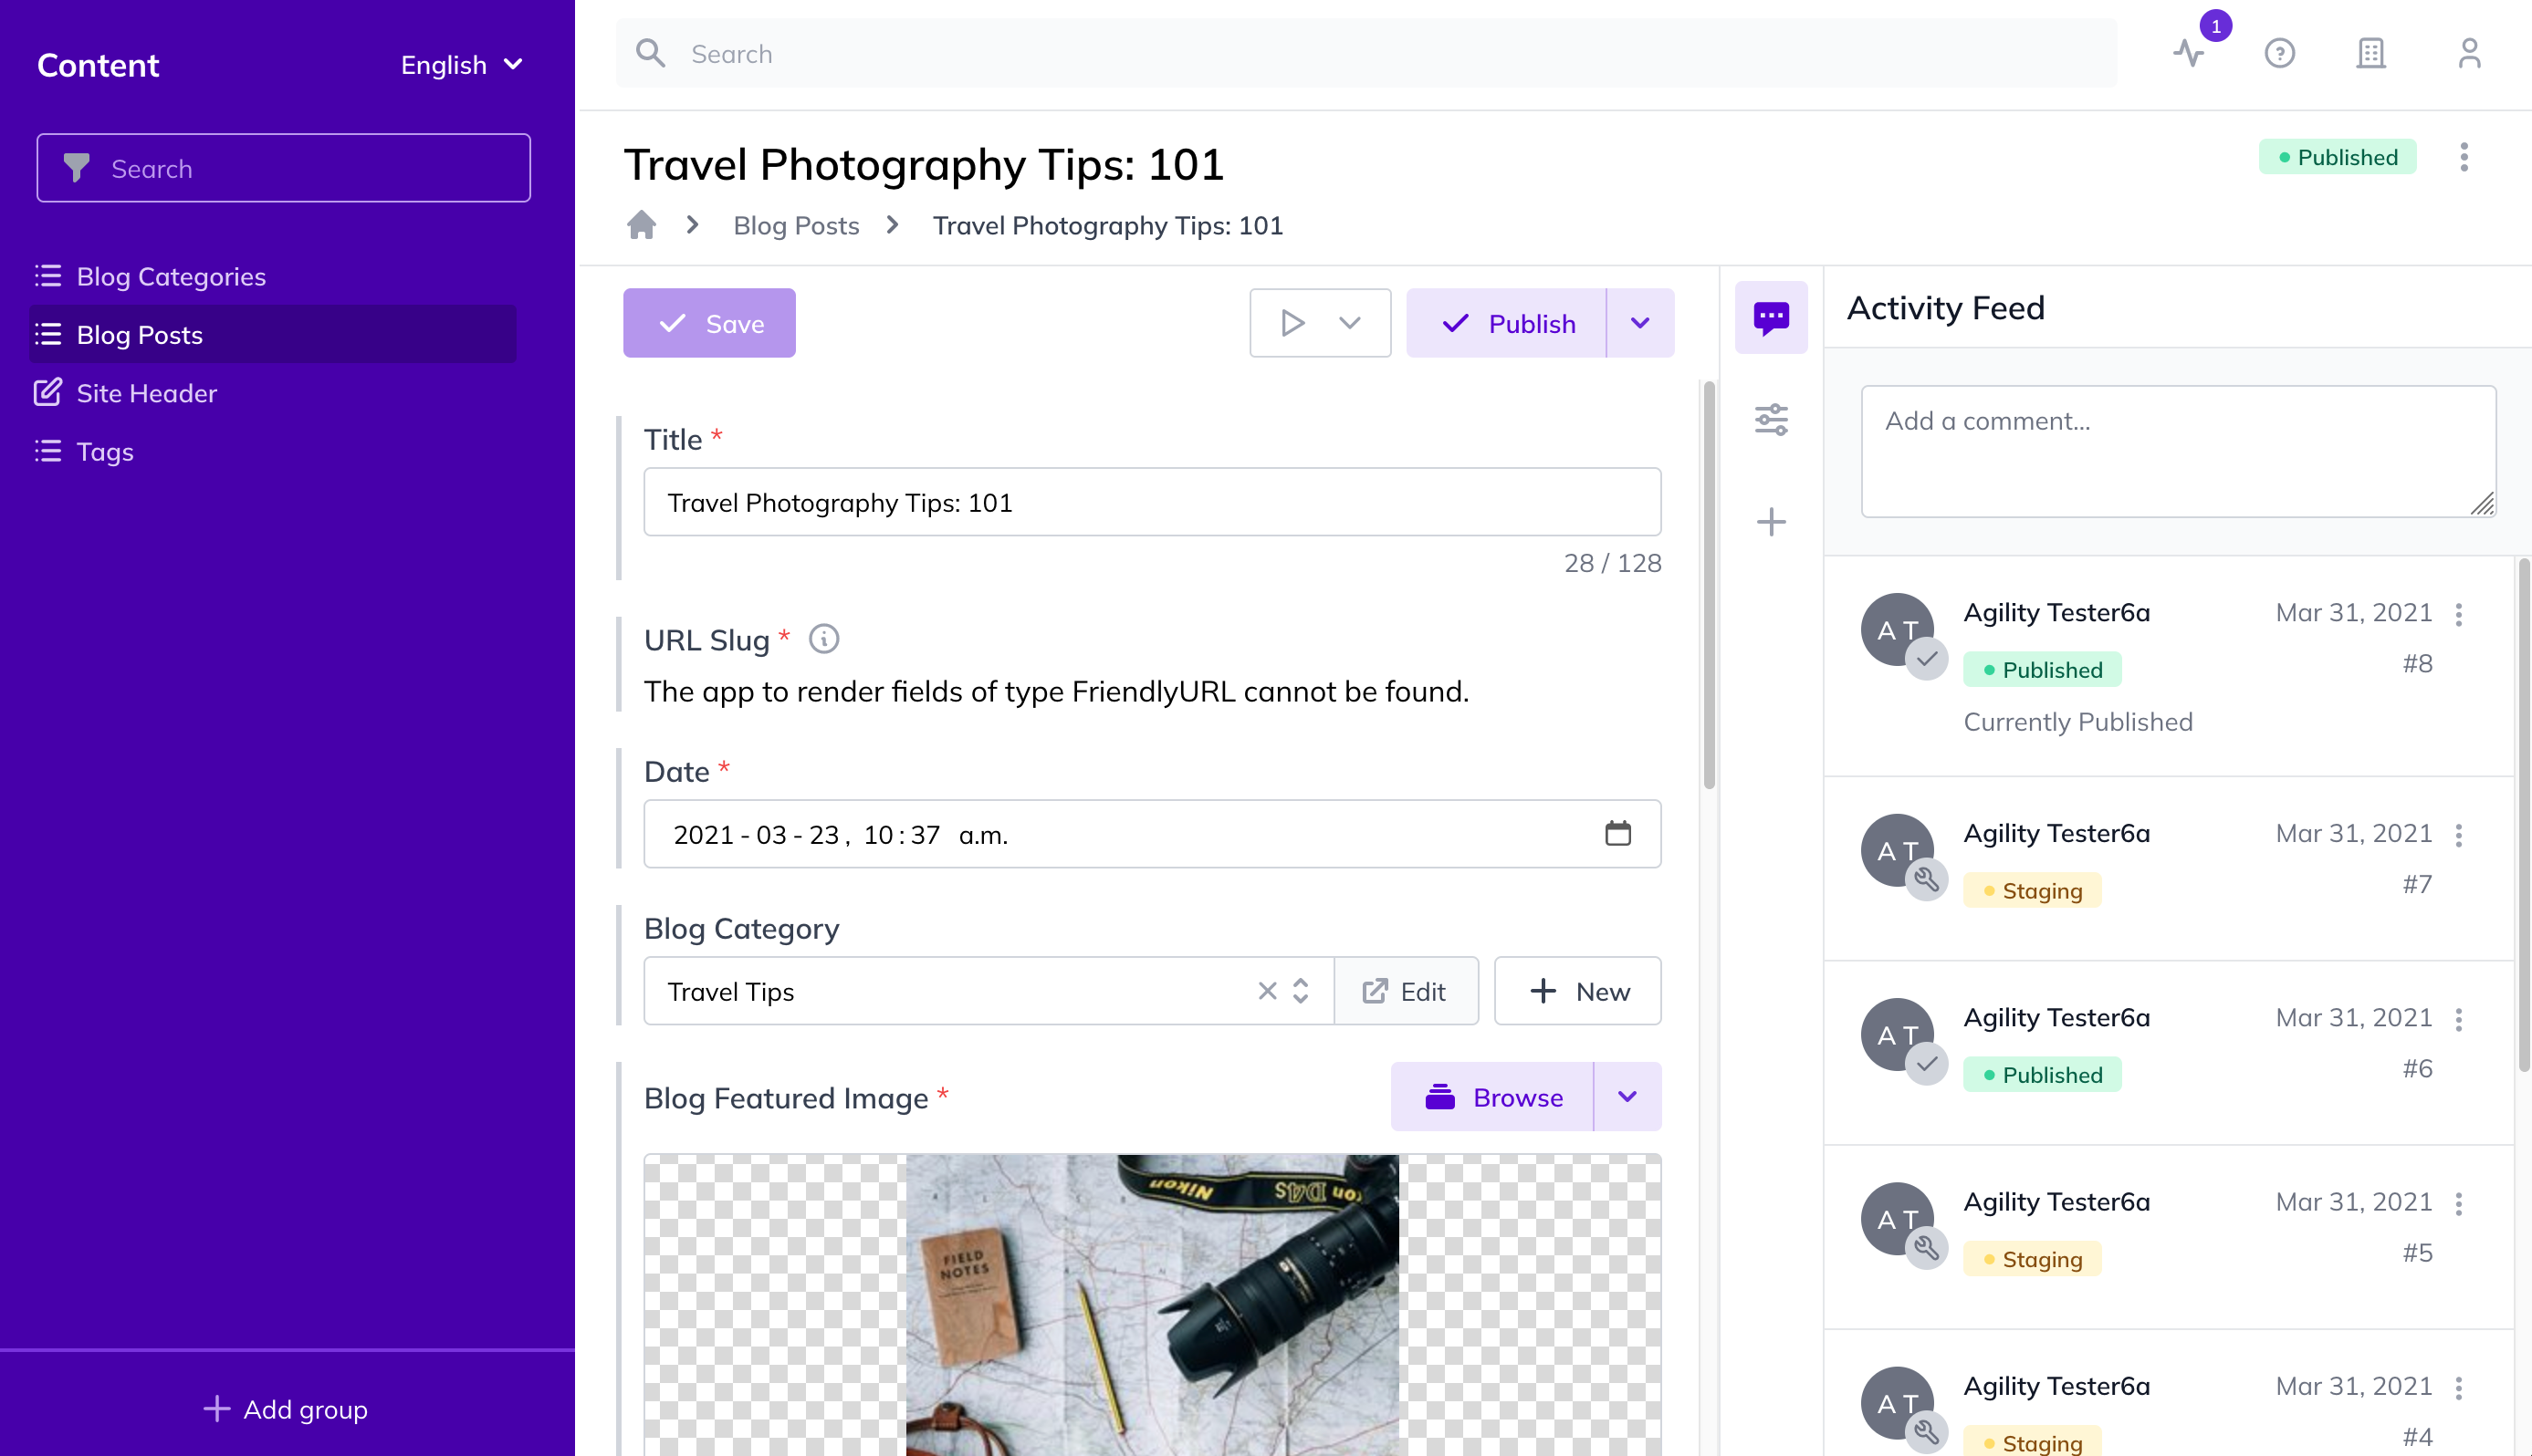The height and width of the screenshot is (1456, 2532).
Task: Click the preview play icon
Action: coord(1292,323)
